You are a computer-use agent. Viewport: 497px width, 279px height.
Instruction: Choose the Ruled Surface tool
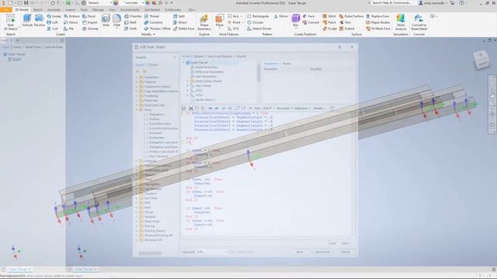[x=351, y=16]
